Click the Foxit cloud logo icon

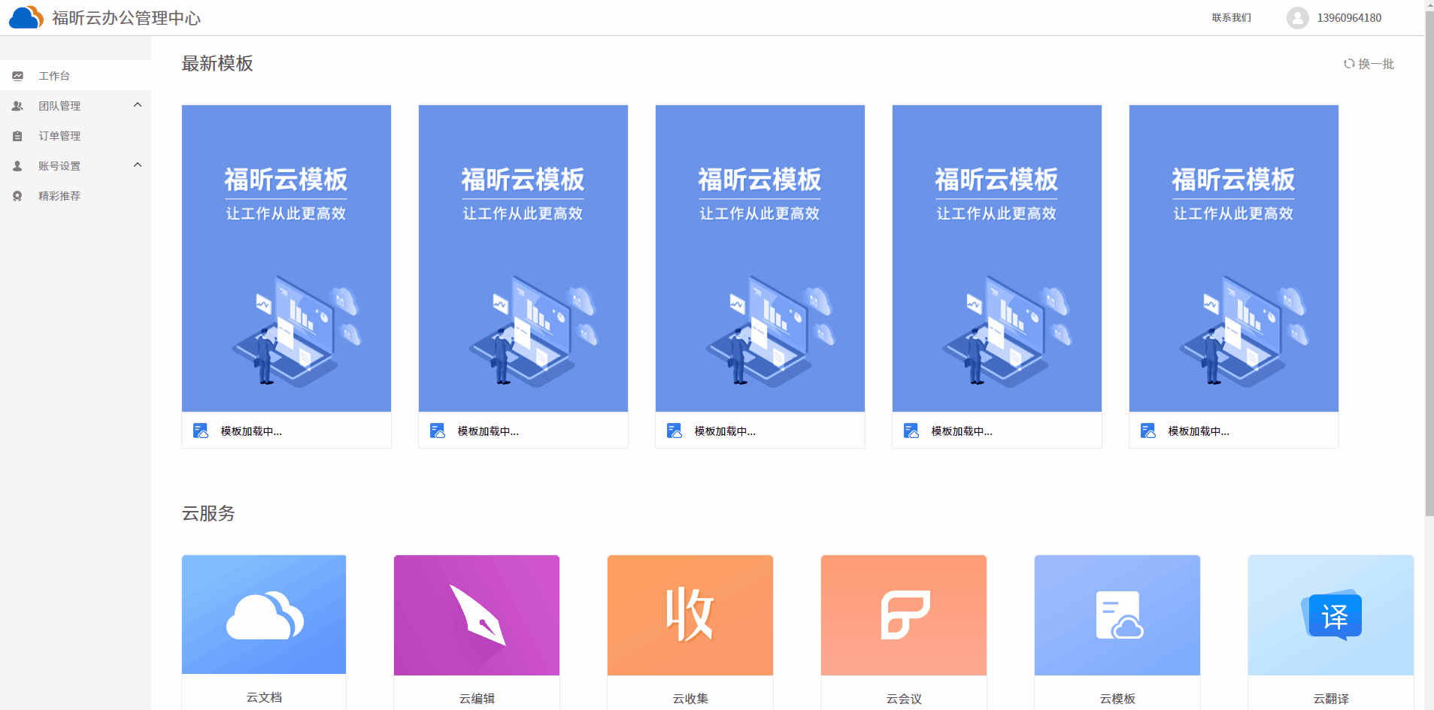pyautogui.click(x=26, y=17)
